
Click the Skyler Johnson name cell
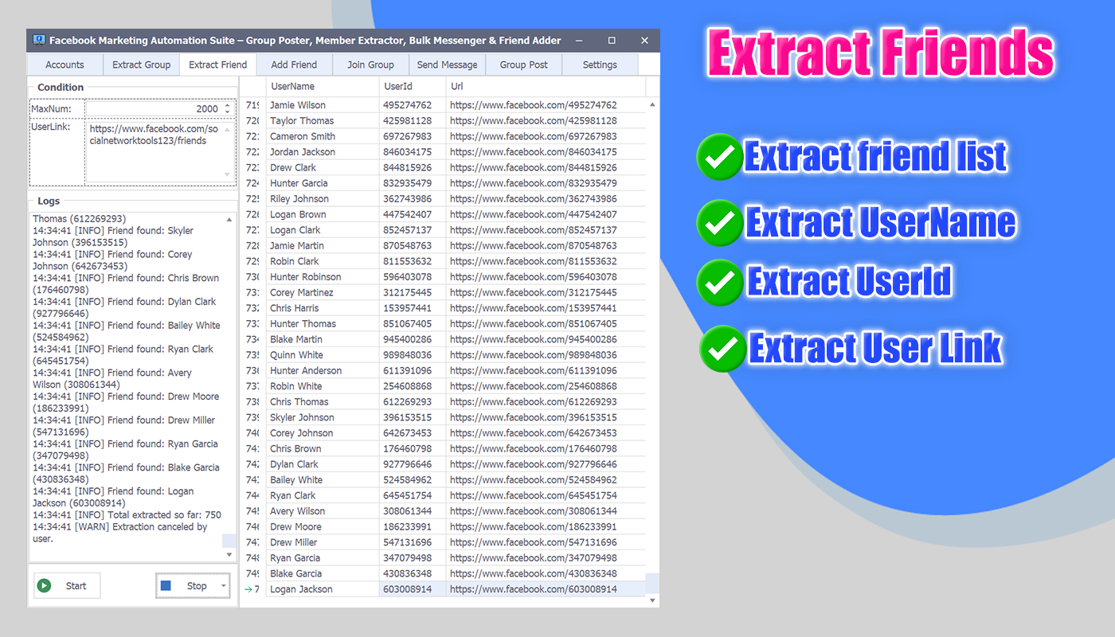pos(323,417)
